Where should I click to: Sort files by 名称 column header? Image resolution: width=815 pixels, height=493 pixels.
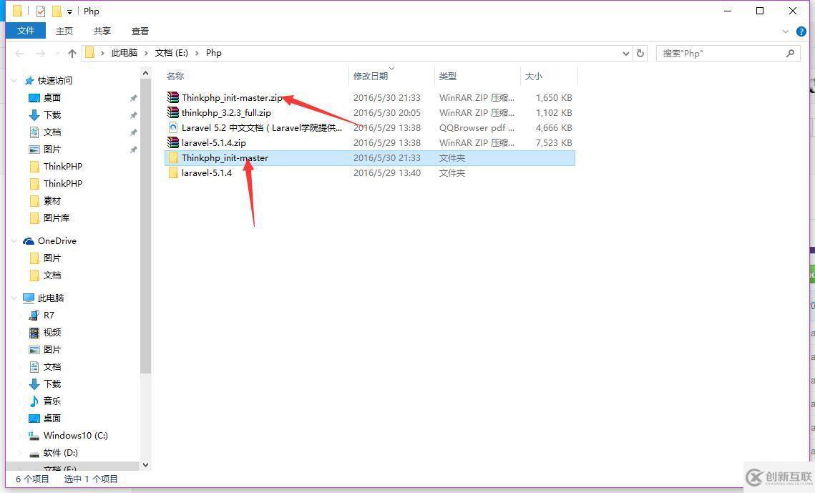tap(175, 77)
